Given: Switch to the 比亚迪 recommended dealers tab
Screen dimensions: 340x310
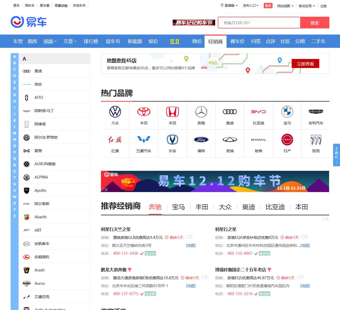Looking at the screenshot, I should [275, 207].
